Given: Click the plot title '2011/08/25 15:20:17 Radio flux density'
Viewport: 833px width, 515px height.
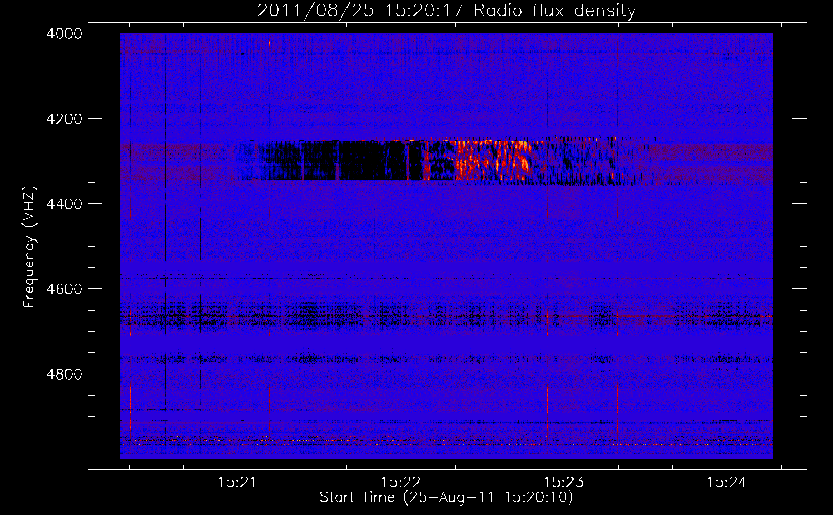Looking at the screenshot, I should (446, 11).
